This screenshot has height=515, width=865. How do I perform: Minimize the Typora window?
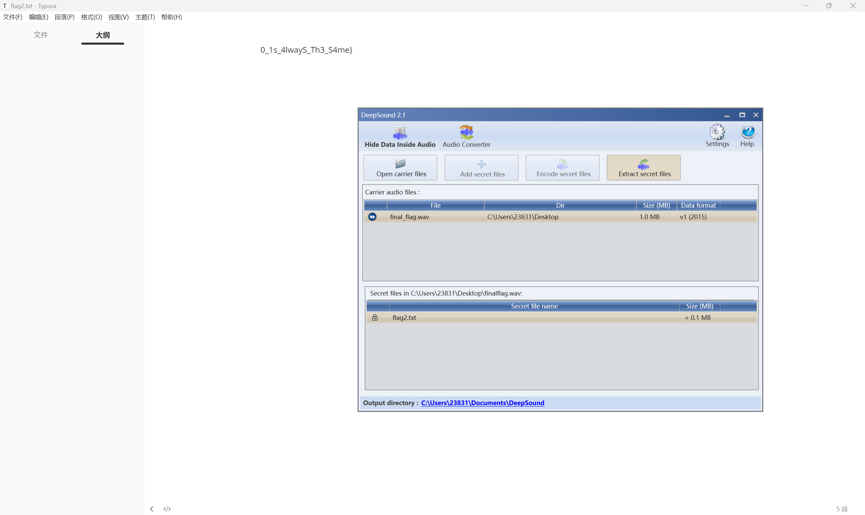tap(806, 5)
